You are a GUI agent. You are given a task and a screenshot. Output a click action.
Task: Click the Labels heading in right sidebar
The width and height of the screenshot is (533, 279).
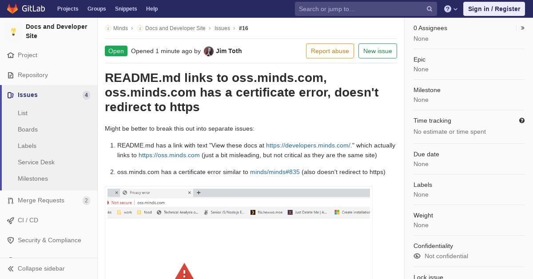coord(423,185)
